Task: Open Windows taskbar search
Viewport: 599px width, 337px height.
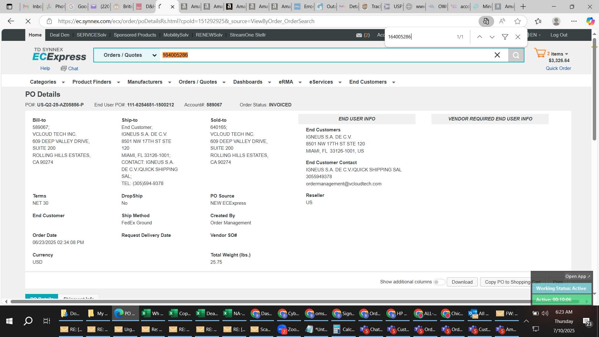Action: (x=28, y=321)
